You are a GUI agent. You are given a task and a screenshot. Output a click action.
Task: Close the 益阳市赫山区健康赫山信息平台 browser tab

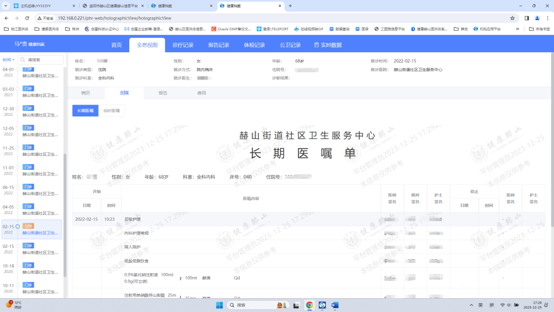click(x=143, y=6)
